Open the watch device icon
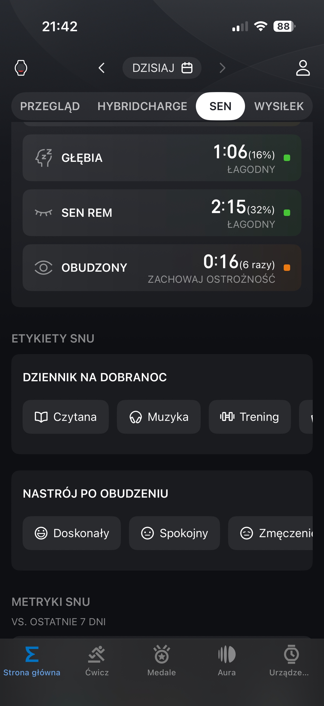Screen dimensions: 324x706 (x=21, y=68)
